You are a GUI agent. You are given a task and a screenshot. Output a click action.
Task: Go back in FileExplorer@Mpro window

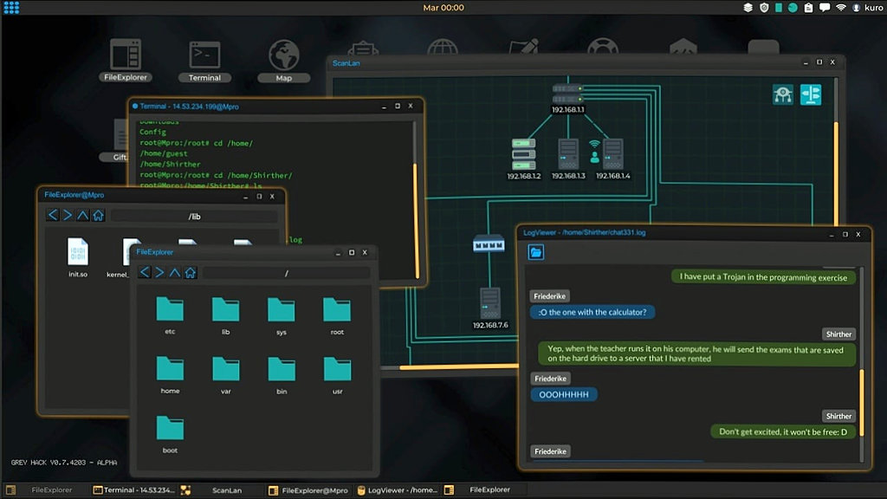point(53,215)
